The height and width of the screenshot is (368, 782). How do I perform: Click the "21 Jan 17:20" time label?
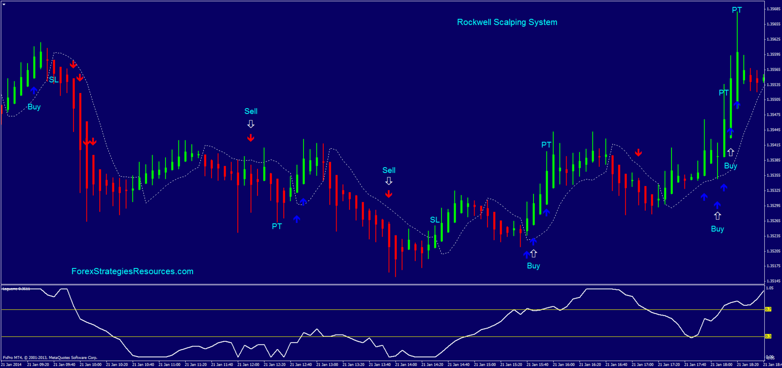(669, 365)
